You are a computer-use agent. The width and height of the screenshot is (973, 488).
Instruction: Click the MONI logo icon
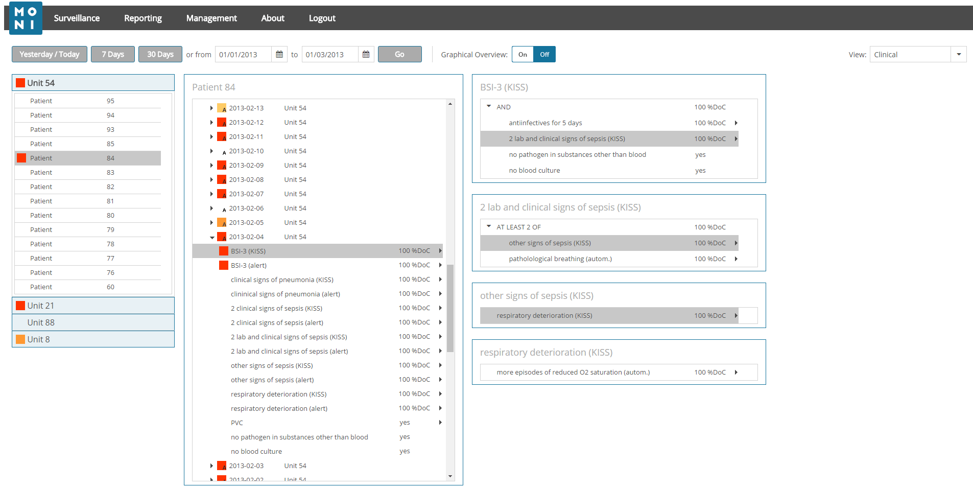click(x=26, y=18)
